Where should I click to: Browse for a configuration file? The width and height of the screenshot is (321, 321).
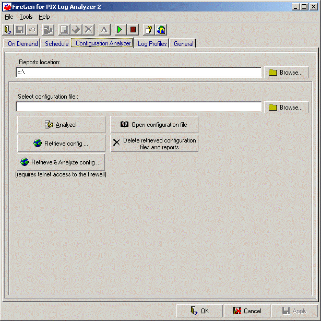coord(286,108)
